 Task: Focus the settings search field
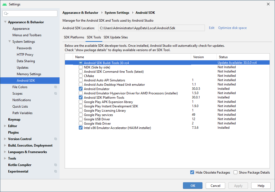click(30, 14)
